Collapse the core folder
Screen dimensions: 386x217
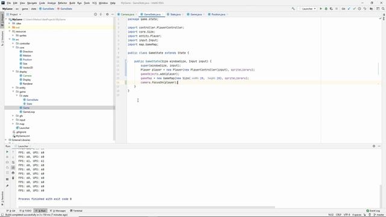[x=13, y=48]
